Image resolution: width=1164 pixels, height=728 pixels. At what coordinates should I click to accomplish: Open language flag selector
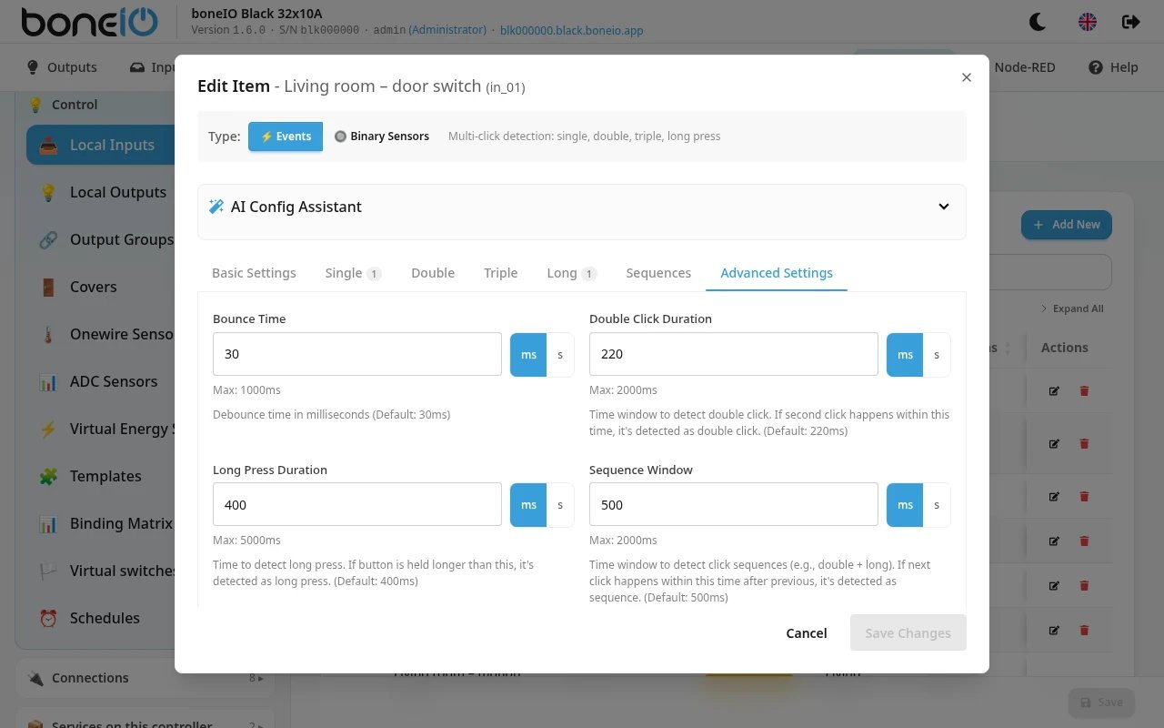click(1088, 21)
